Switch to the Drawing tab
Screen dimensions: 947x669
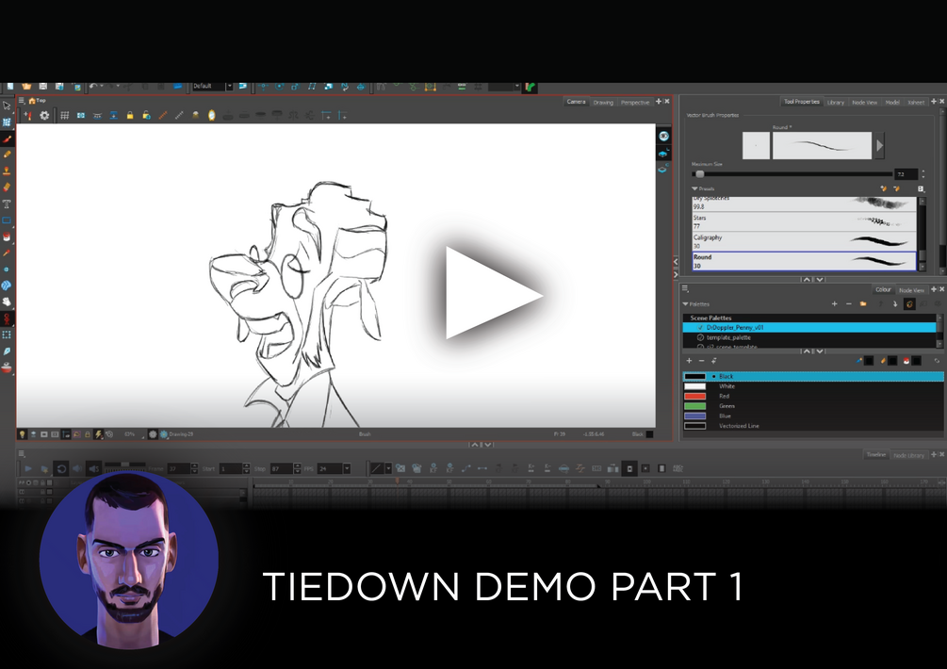[x=603, y=102]
